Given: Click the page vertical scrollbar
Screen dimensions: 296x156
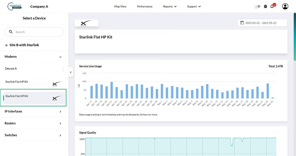Looking at the screenshot, I should click(x=295, y=37).
